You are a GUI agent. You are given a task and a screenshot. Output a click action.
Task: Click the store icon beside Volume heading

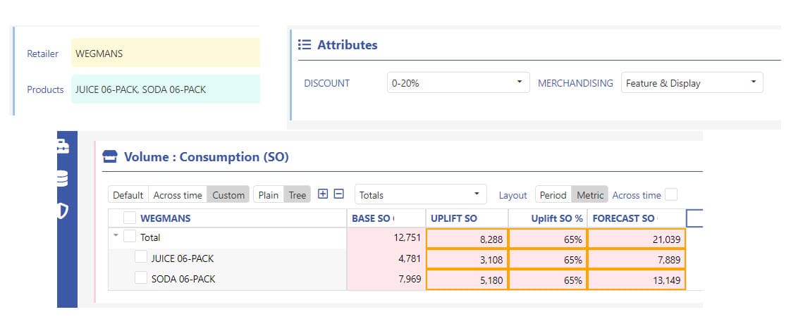[110, 156]
